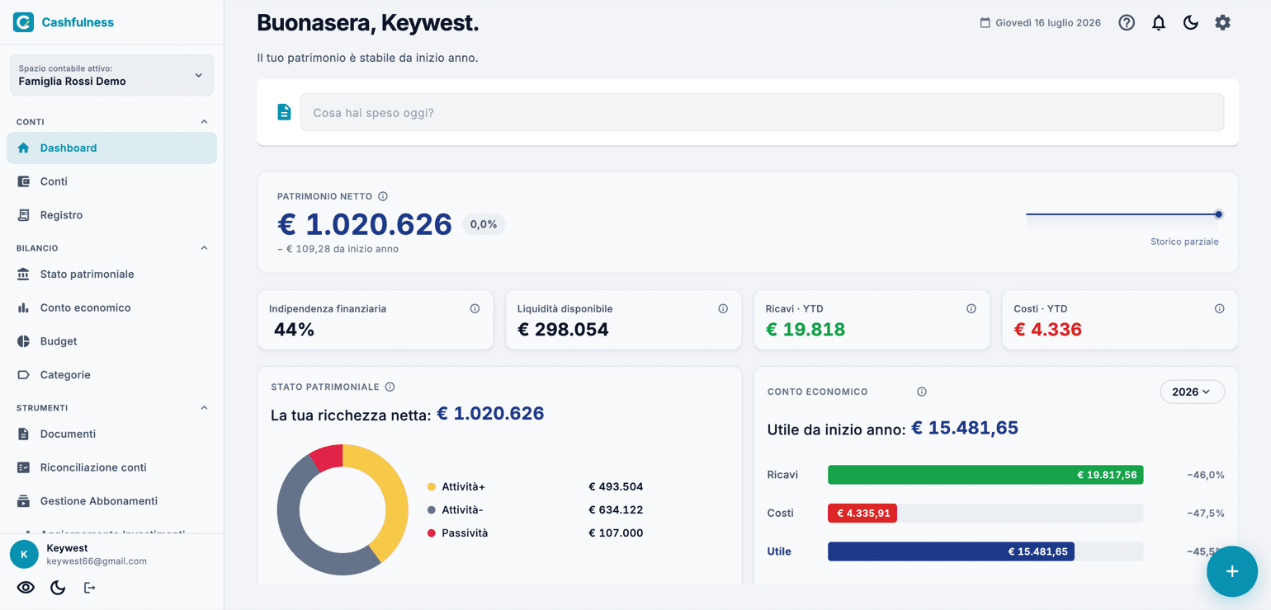
Task: Show info for Costi YTD card
Action: (x=1220, y=308)
